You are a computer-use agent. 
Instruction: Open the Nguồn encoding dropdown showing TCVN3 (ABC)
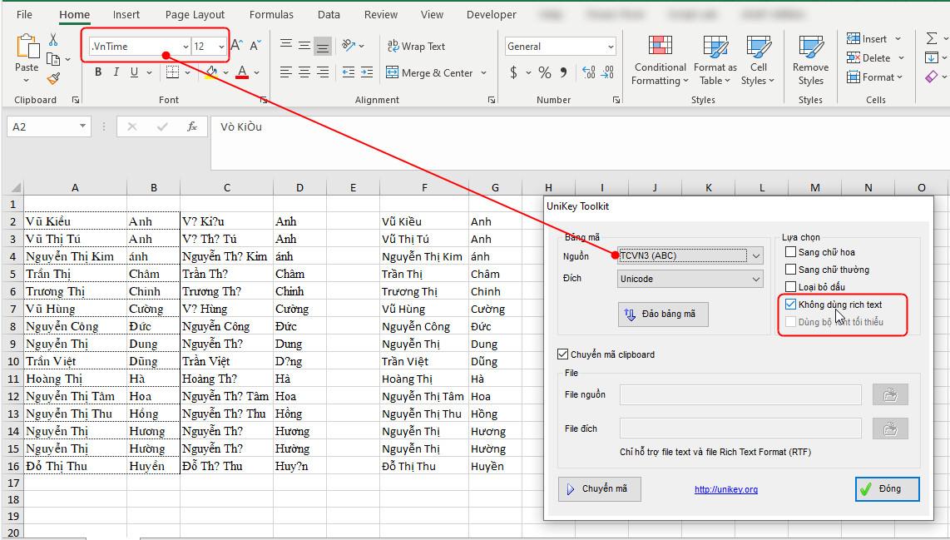755,255
